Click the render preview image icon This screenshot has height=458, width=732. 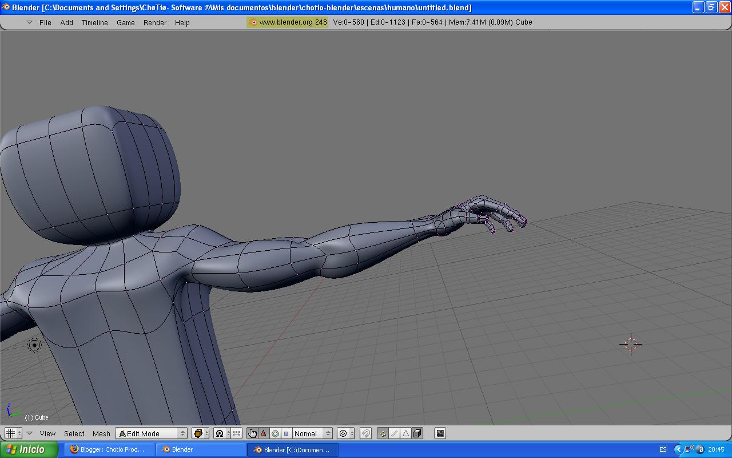click(440, 433)
